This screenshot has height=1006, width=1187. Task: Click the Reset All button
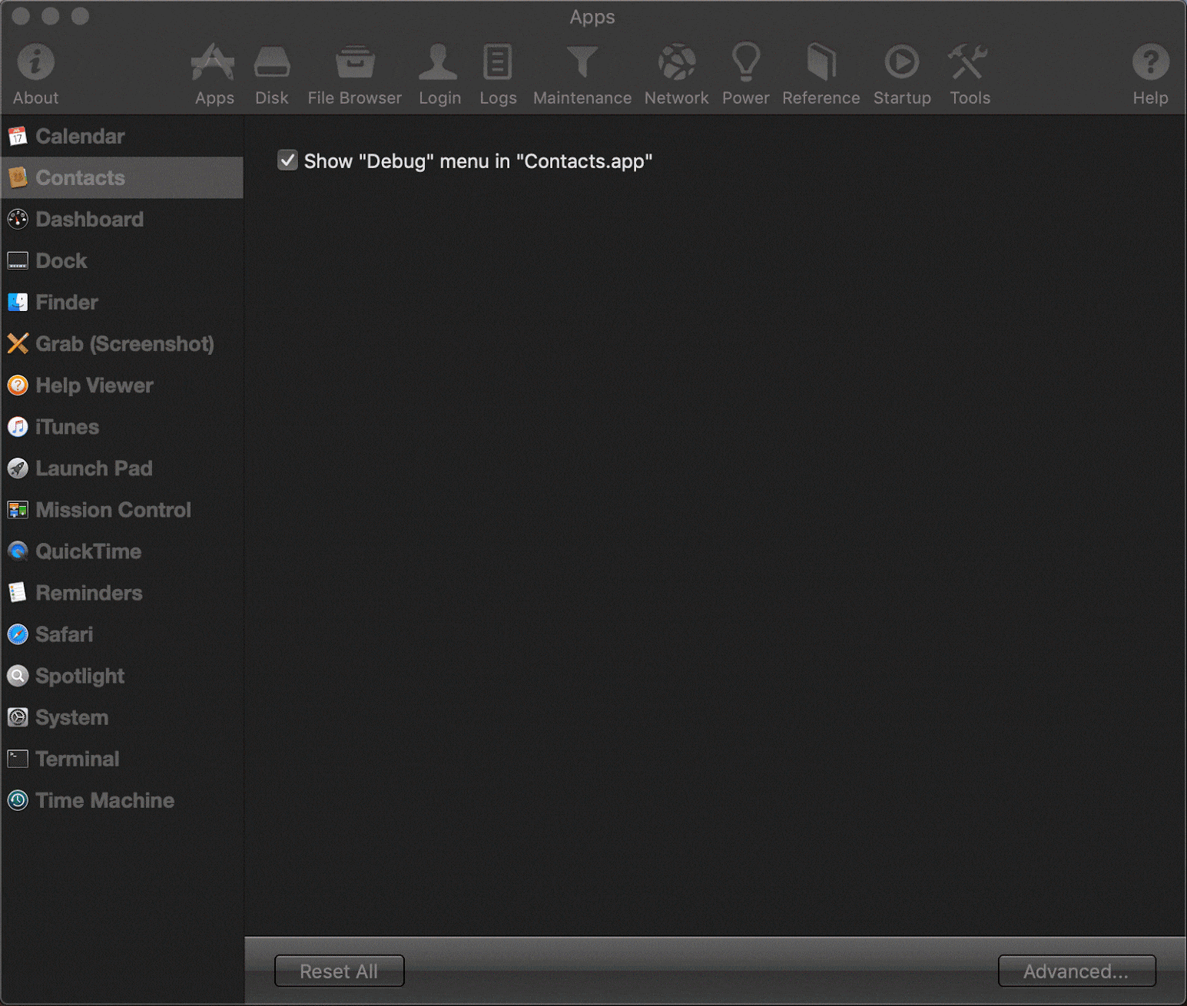coord(339,971)
